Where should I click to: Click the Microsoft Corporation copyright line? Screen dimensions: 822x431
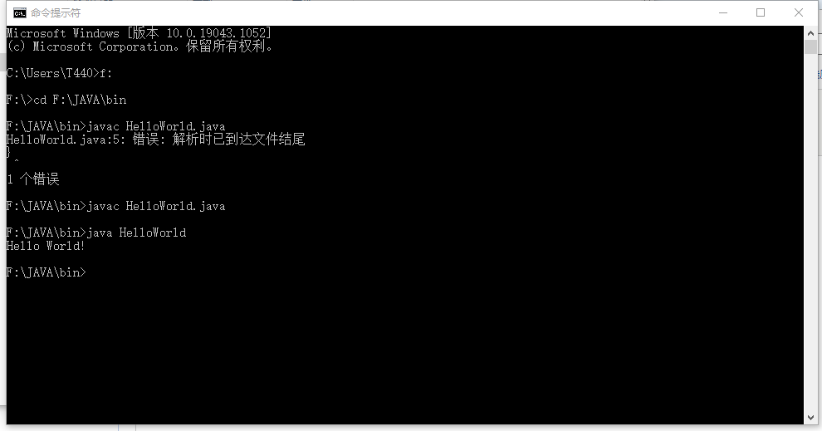tap(140, 47)
